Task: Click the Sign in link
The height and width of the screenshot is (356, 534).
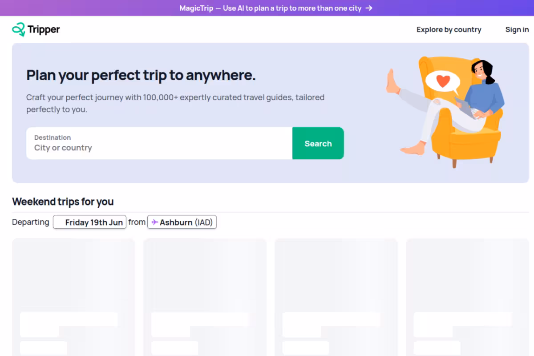Action: (517, 29)
